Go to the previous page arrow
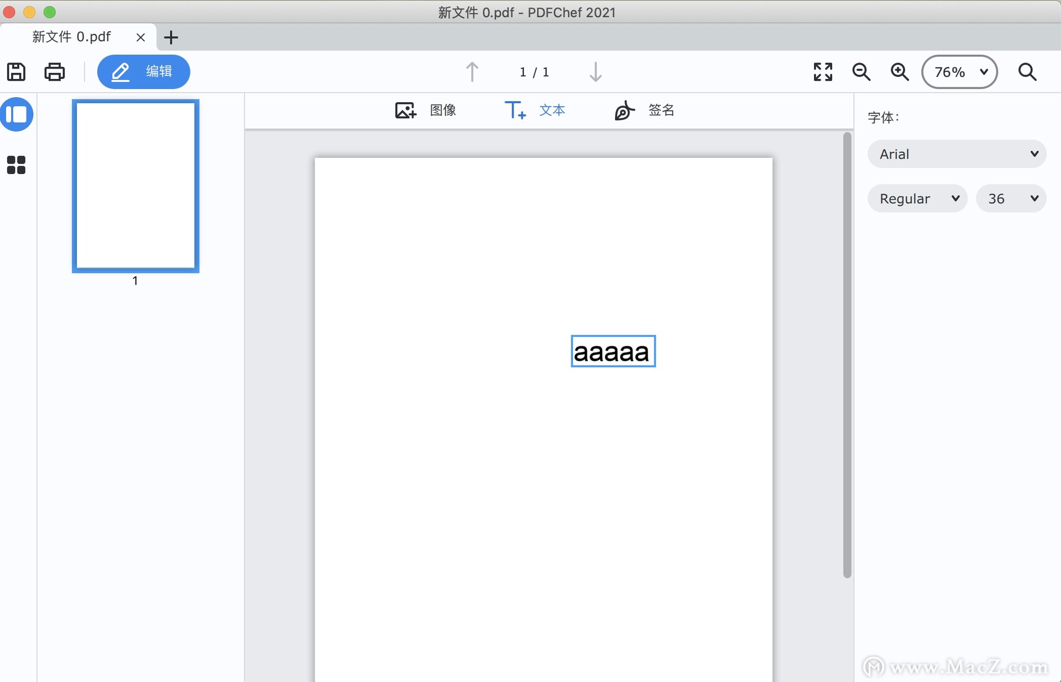1061x682 pixels. click(x=472, y=72)
